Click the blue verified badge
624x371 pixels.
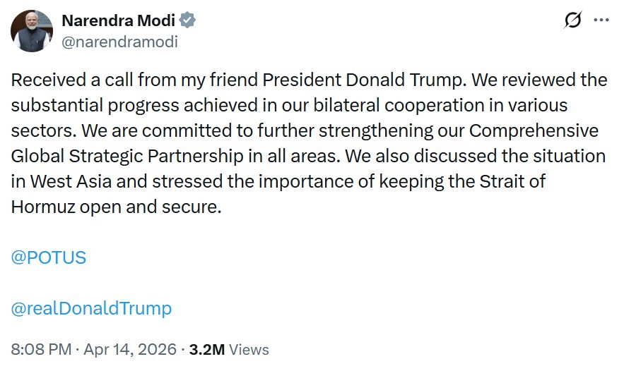(x=187, y=20)
